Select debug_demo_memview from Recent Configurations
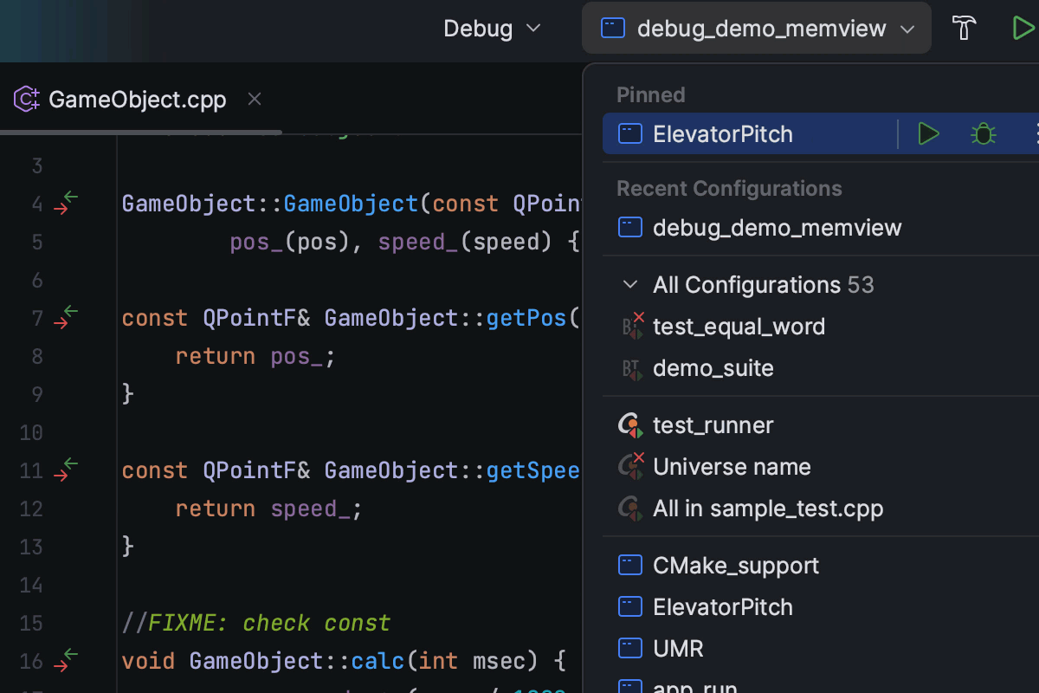 [x=777, y=228]
